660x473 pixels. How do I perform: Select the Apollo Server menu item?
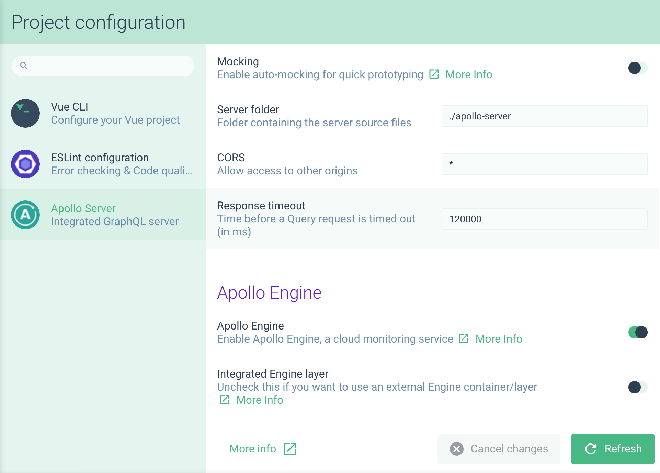click(x=103, y=215)
